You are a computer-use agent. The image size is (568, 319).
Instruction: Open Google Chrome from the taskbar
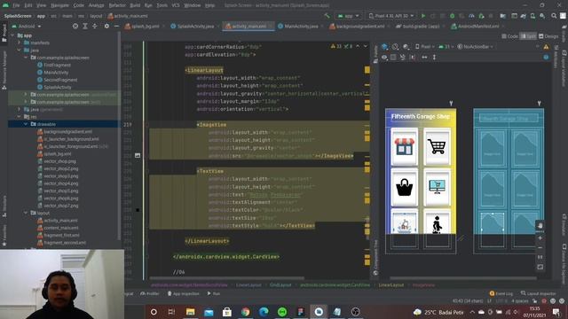pyautogui.click(x=245, y=312)
